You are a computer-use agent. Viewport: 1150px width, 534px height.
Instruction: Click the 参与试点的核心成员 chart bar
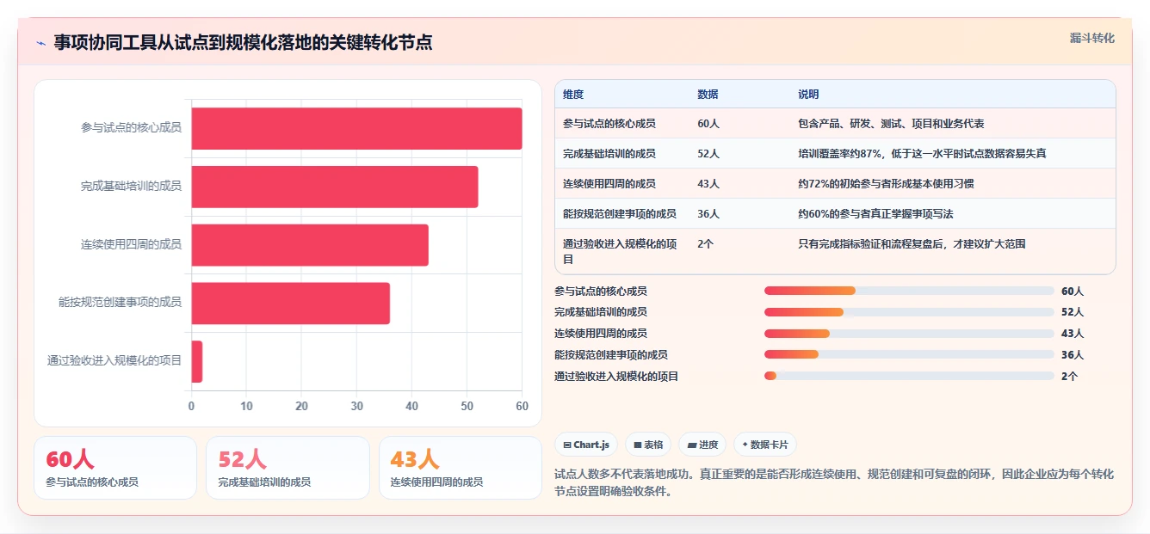click(356, 128)
